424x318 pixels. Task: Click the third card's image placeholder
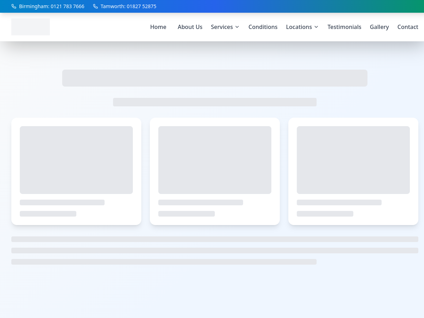tap(353, 160)
